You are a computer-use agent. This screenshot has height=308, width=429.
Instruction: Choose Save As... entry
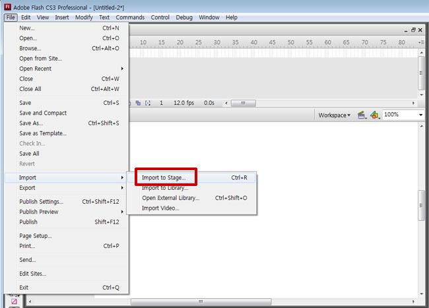point(67,123)
